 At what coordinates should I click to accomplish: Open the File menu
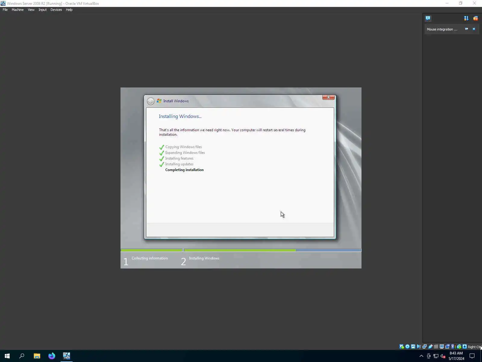(x=5, y=10)
